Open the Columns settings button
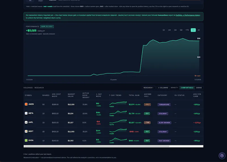This screenshot has height=162, width=227. (x=163, y=88)
